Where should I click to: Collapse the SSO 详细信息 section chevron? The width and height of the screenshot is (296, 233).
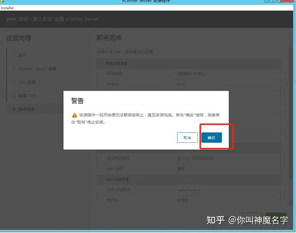pos(102,179)
